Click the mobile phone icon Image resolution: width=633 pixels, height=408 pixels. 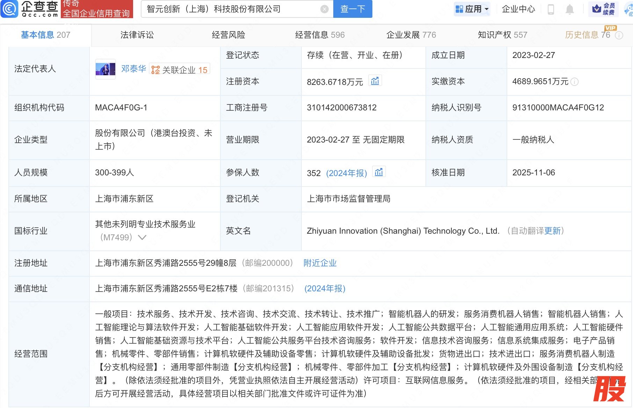click(551, 9)
